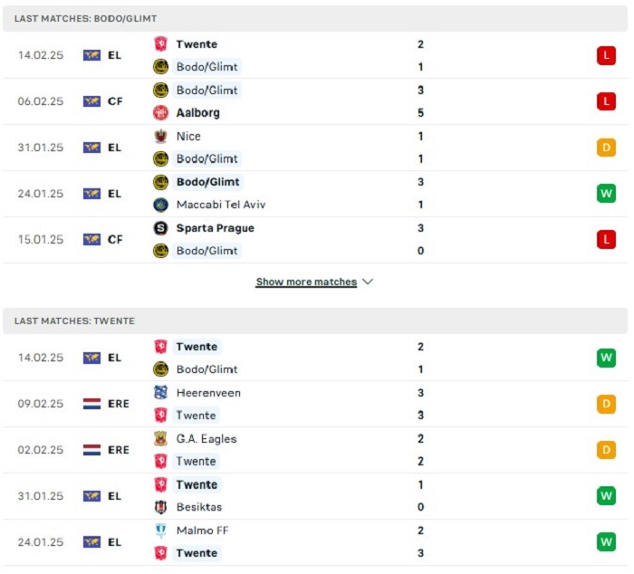
Task: Click the Sparta Prague crest icon
Action: click(161, 228)
